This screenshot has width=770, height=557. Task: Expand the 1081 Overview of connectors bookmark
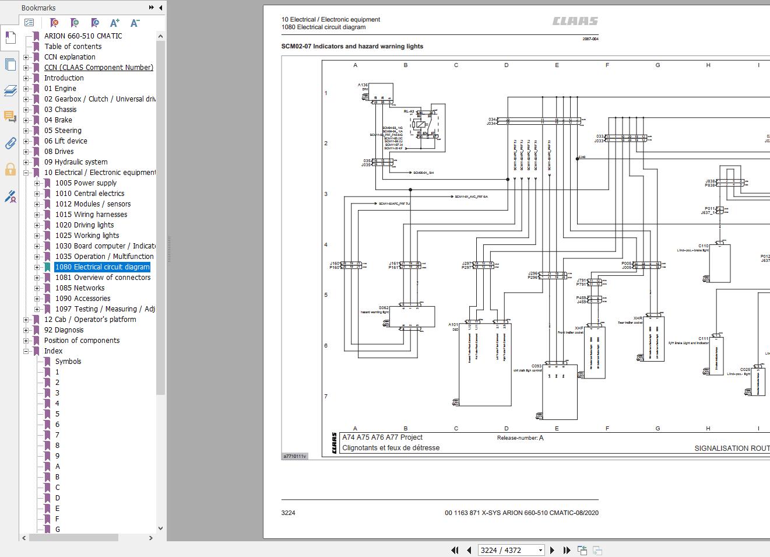[x=37, y=278]
